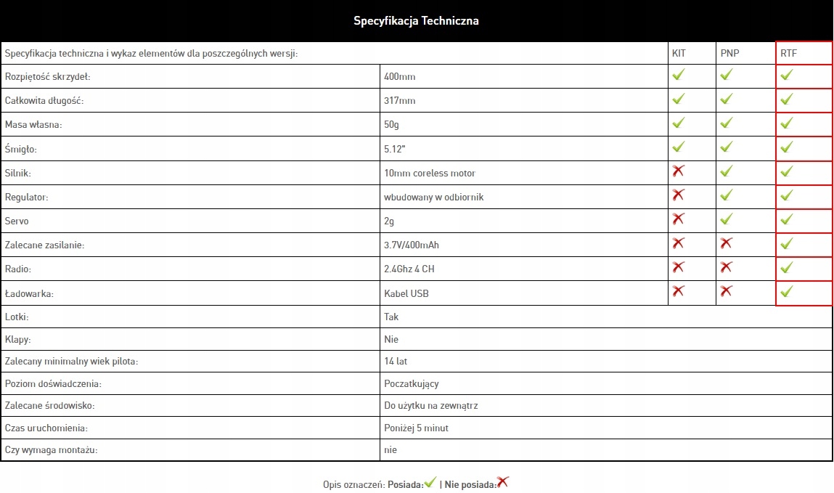The width and height of the screenshot is (834, 493).
Task: Click the Zalecane zasilanie row label
Action: click(45, 245)
